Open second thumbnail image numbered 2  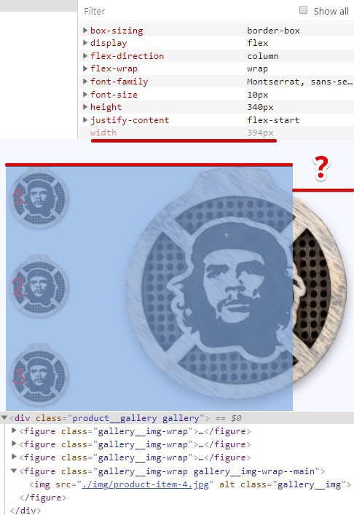pyautogui.click(x=39, y=286)
